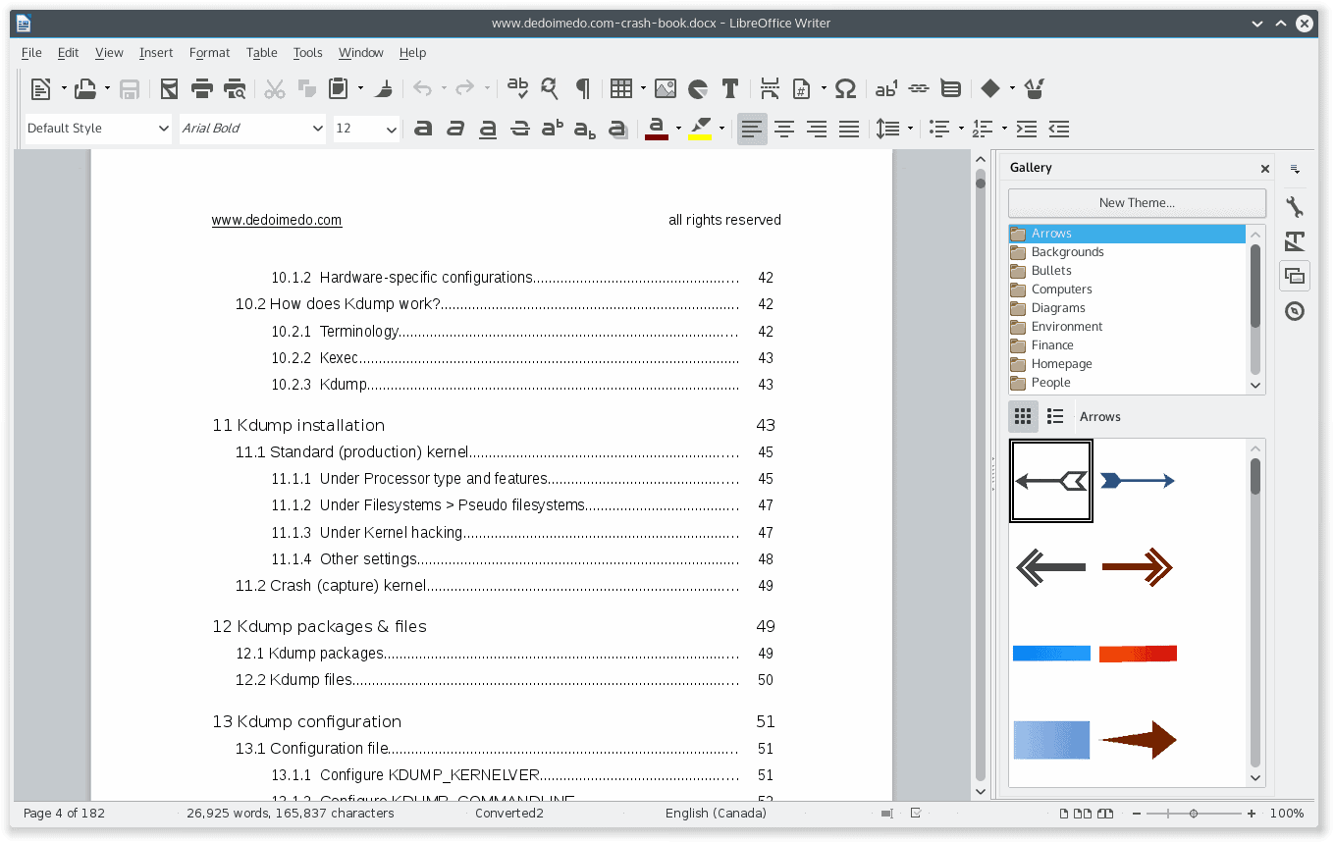Click the zoom slider handle
This screenshot has height=843, width=1334.
(1194, 814)
